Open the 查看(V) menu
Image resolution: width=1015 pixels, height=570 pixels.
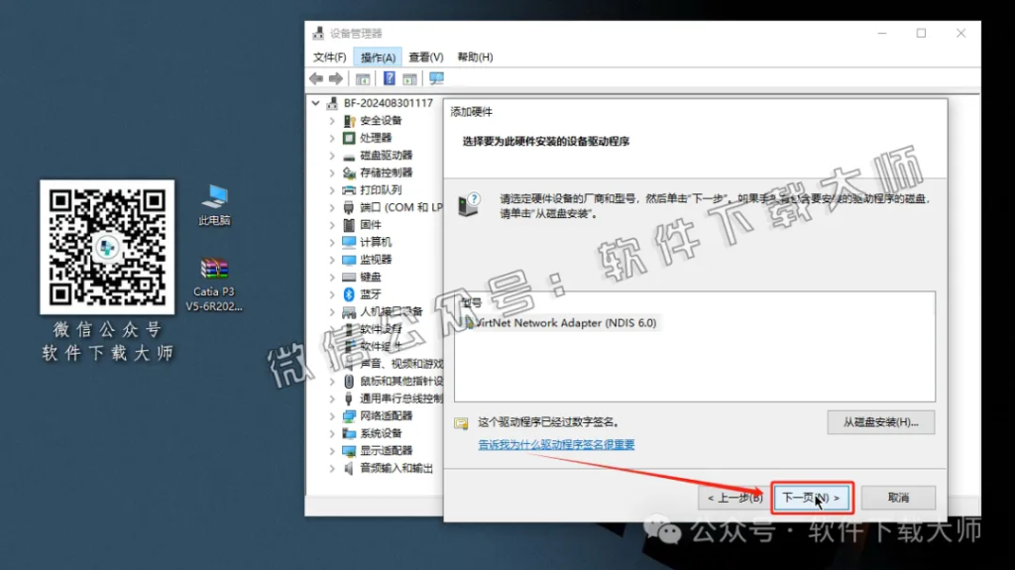(426, 57)
